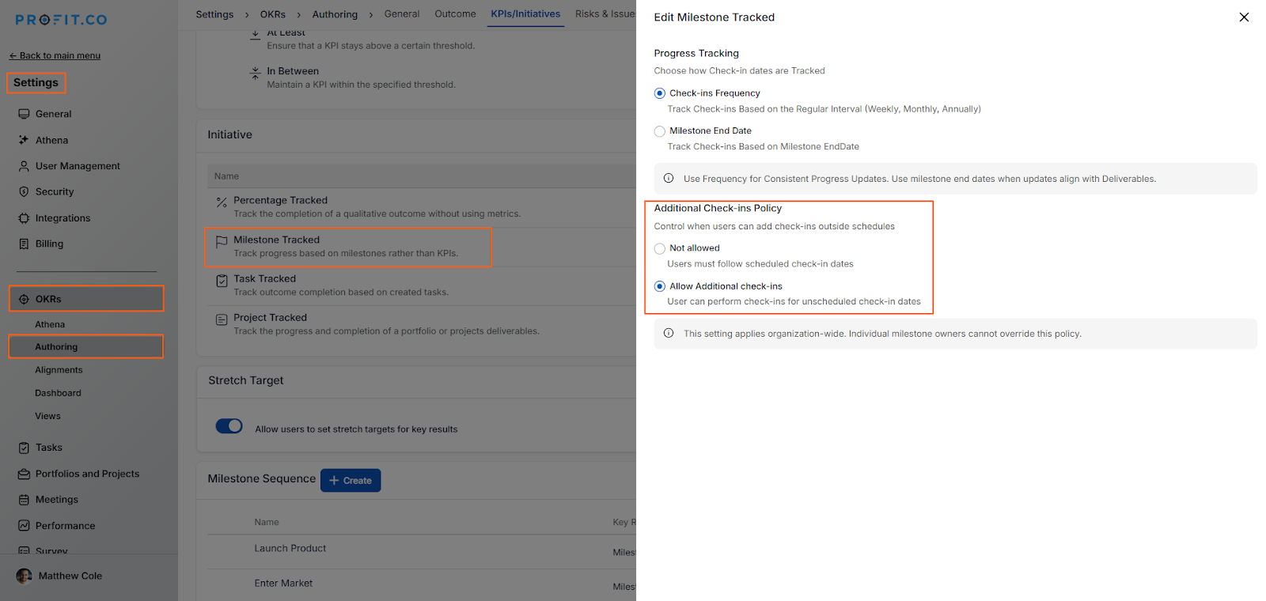1266x601 pixels.
Task: Click Matthew Cole's avatar picture
Action: pos(25,576)
